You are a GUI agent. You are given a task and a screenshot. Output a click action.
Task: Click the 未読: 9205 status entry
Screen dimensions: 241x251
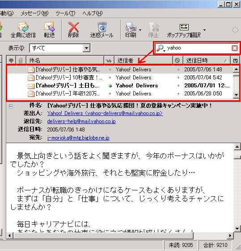coord(181,245)
